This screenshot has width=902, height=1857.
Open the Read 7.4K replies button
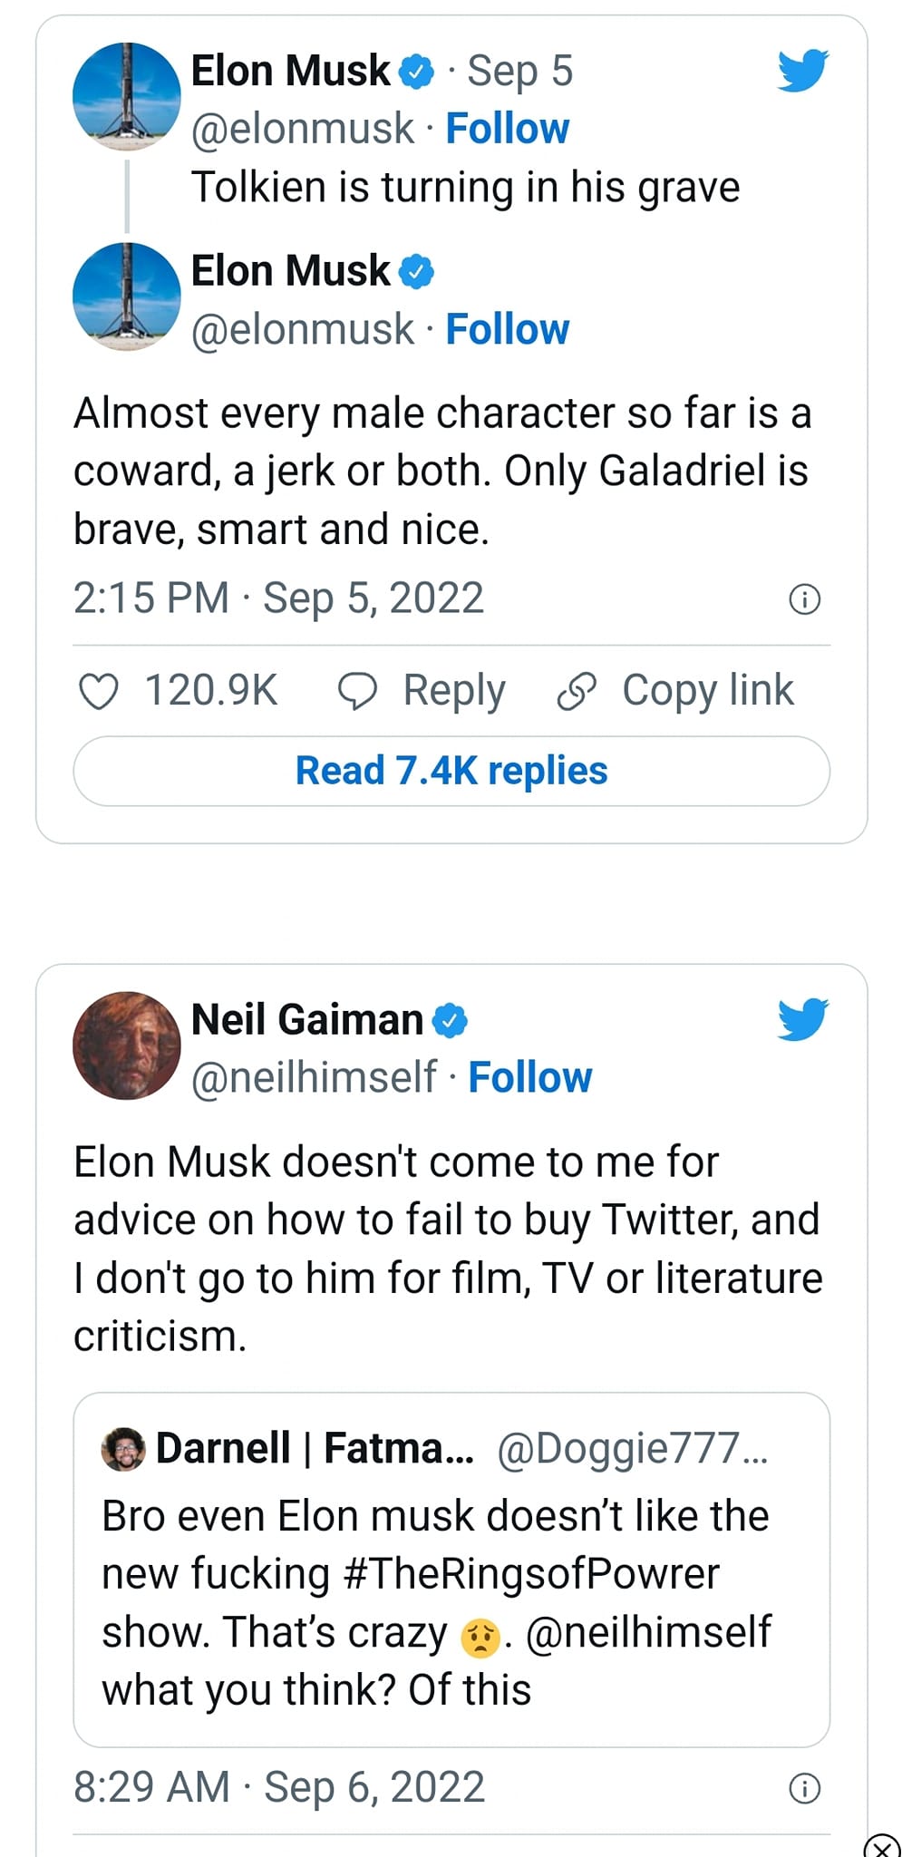tap(451, 771)
